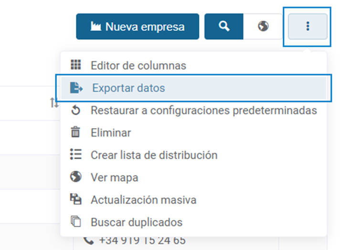341x250 pixels.
Task: Click the bulleted list icon
Action: [x=75, y=154]
